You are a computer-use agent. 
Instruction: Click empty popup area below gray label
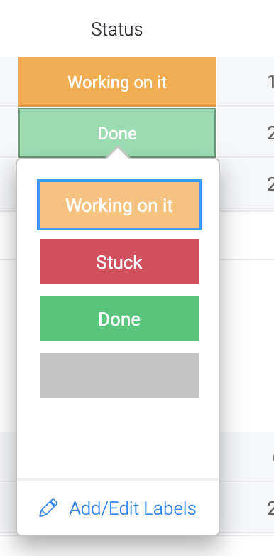[118, 438]
